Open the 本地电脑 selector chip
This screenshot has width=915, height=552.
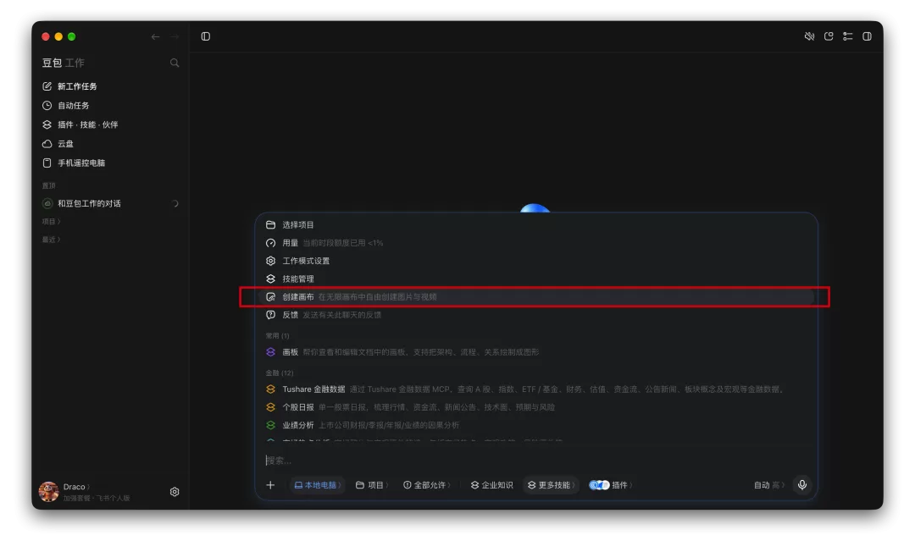click(318, 485)
